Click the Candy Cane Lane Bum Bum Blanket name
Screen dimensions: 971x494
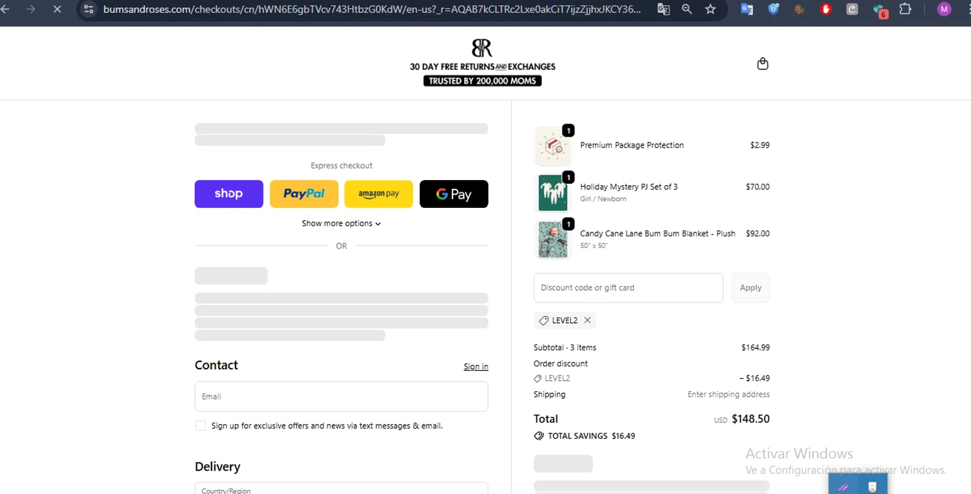pos(658,233)
